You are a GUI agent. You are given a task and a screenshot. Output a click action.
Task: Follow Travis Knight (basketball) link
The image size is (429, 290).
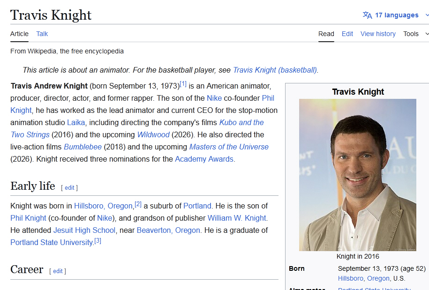pyautogui.click(x=275, y=70)
